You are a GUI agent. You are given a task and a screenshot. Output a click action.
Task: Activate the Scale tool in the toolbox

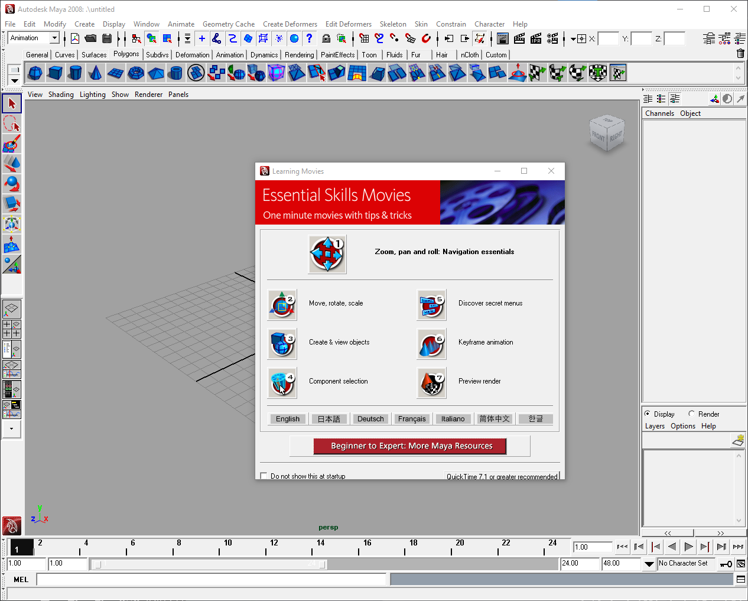[12, 204]
